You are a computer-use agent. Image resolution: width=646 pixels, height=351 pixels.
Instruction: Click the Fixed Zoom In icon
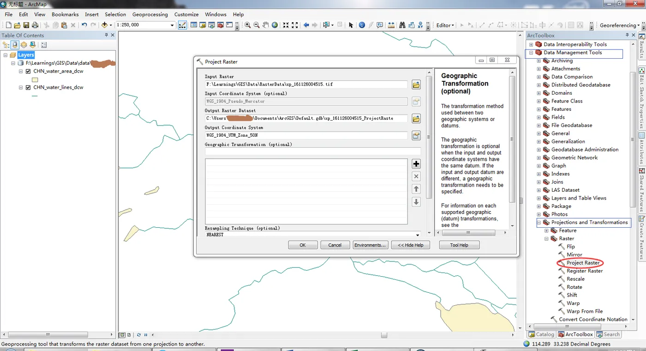coord(286,25)
